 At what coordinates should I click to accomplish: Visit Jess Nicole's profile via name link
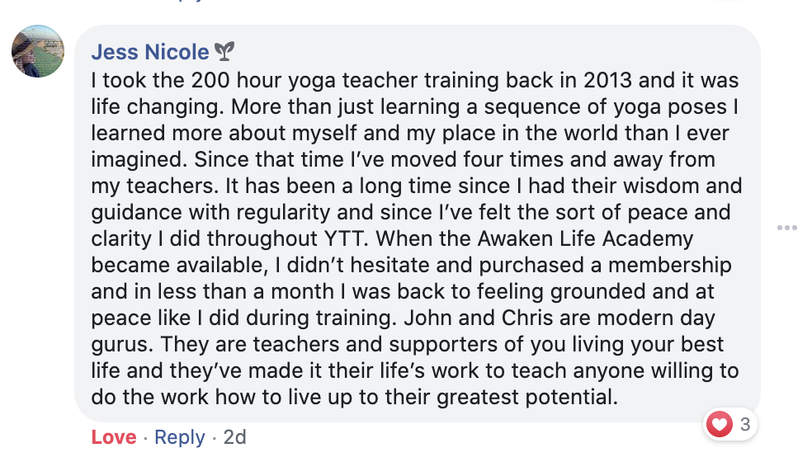click(x=150, y=52)
